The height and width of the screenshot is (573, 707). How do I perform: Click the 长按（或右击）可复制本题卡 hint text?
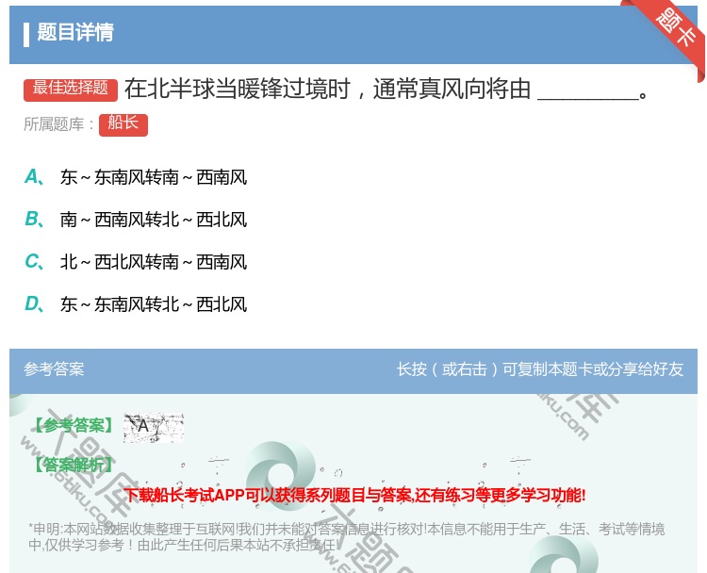pyautogui.click(x=540, y=369)
